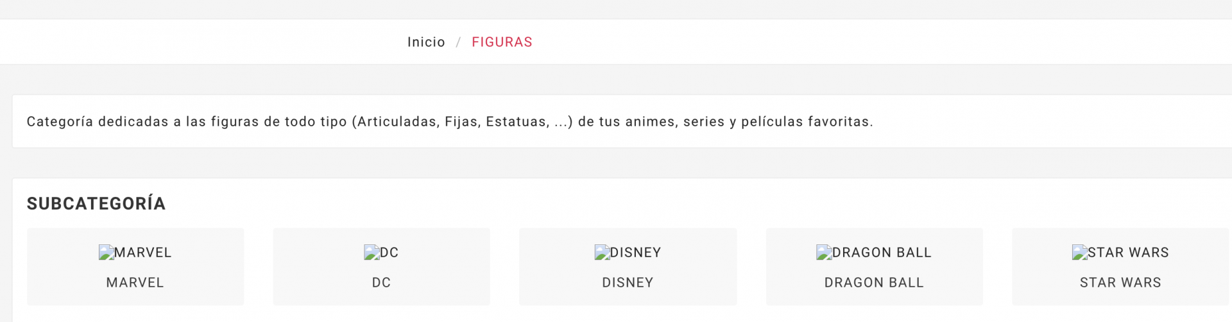The width and height of the screenshot is (1232, 322).
Task: Click the SUBCATEGORÍA section heading
Action: tap(96, 204)
